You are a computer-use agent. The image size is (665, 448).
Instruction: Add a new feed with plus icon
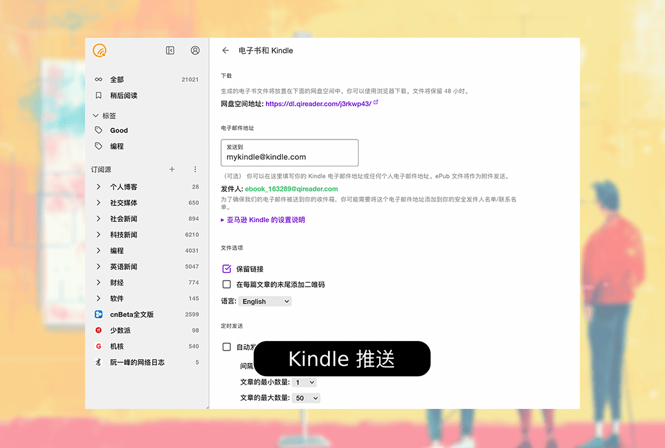tap(171, 170)
